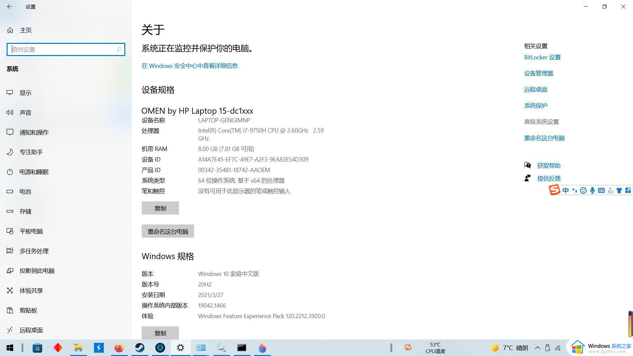Launch Firefox from taskbar
Image resolution: width=633 pixels, height=356 pixels.
119,348
